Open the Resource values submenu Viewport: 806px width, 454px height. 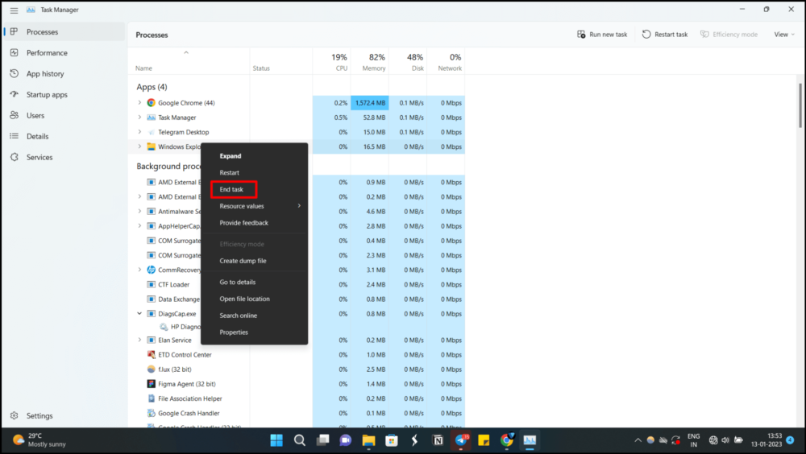(255, 206)
